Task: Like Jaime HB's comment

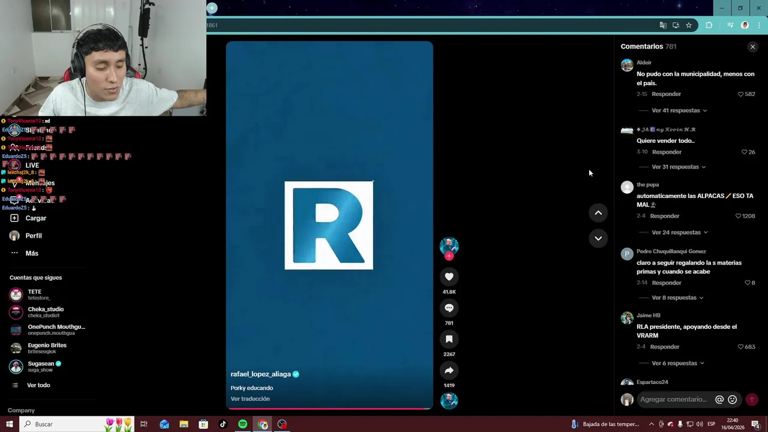Action: pyautogui.click(x=740, y=347)
